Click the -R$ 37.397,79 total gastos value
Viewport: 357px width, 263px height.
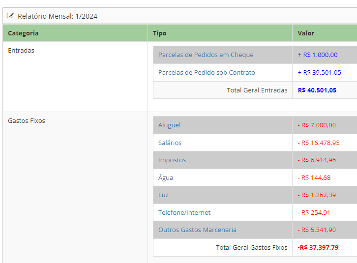coord(318,247)
